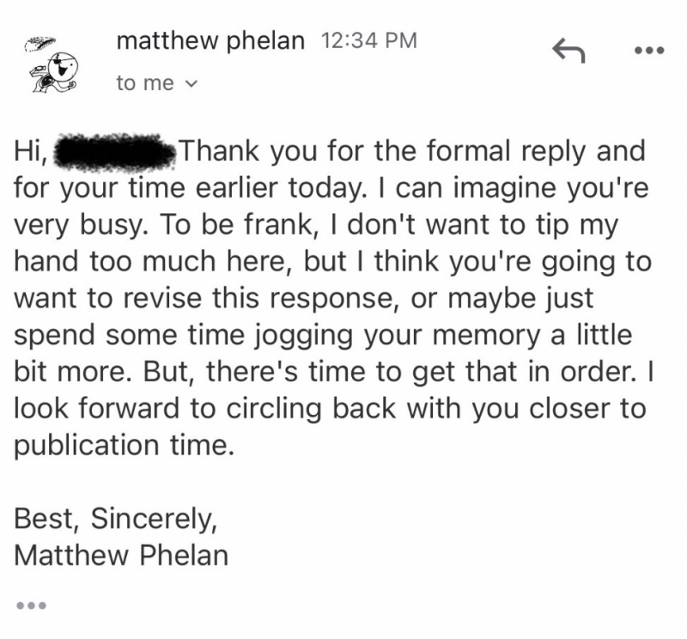Click the "to me" recipient label

144,84
